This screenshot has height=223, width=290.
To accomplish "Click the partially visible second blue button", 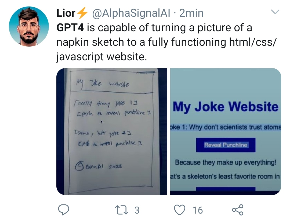I will [226, 189].
